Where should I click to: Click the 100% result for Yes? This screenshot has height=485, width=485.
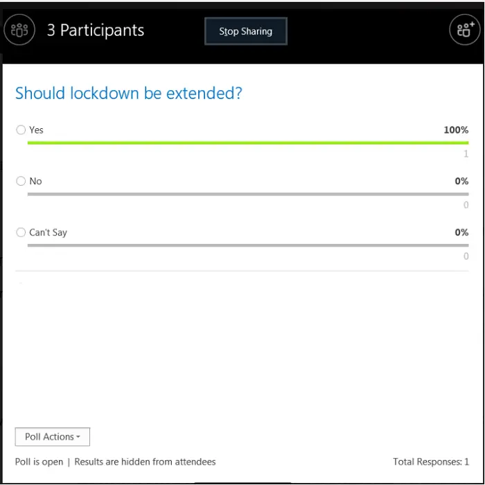(456, 130)
